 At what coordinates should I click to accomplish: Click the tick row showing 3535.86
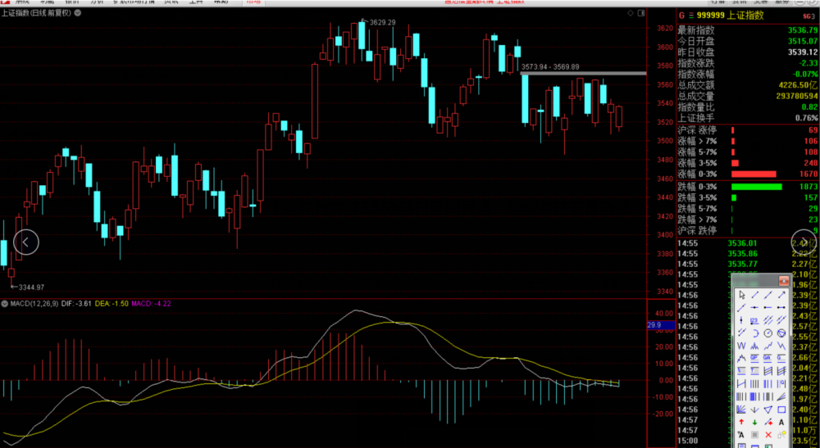(748, 254)
